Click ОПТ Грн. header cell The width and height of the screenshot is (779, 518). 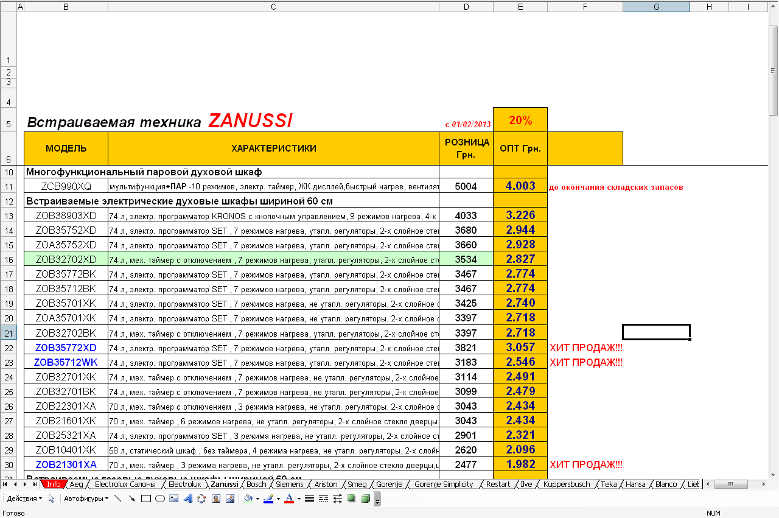pyautogui.click(x=520, y=148)
